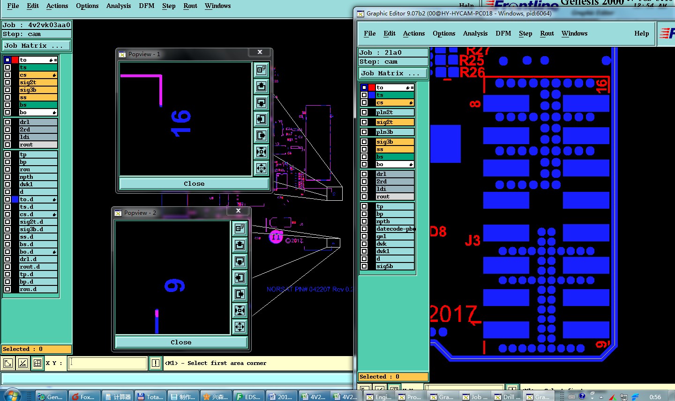This screenshot has width=675, height=401.
Task: Open DFM menu in left Genesis window
Action: coord(147,6)
